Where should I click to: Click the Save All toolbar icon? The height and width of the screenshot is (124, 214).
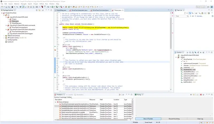tap(9, 7)
